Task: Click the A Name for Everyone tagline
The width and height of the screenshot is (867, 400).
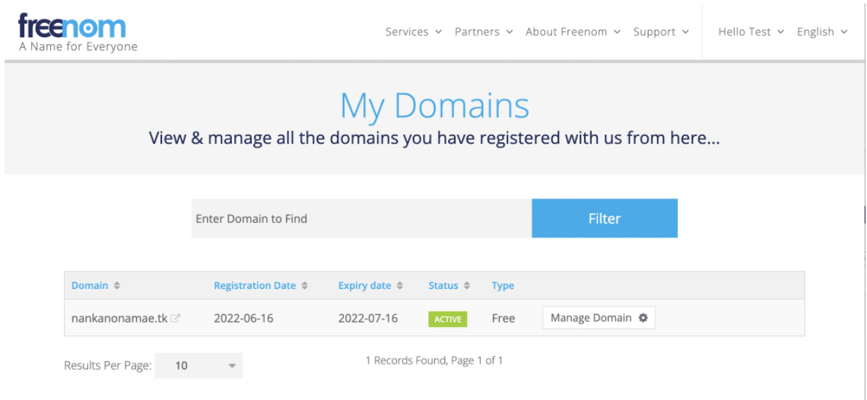Action: click(78, 46)
